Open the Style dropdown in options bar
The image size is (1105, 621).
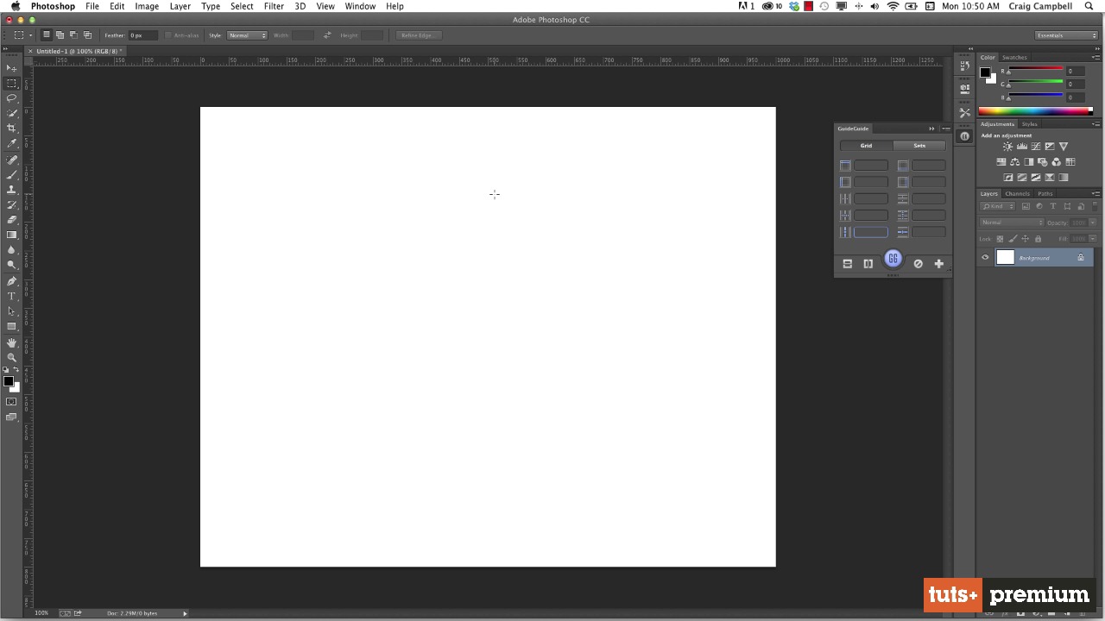click(x=247, y=35)
